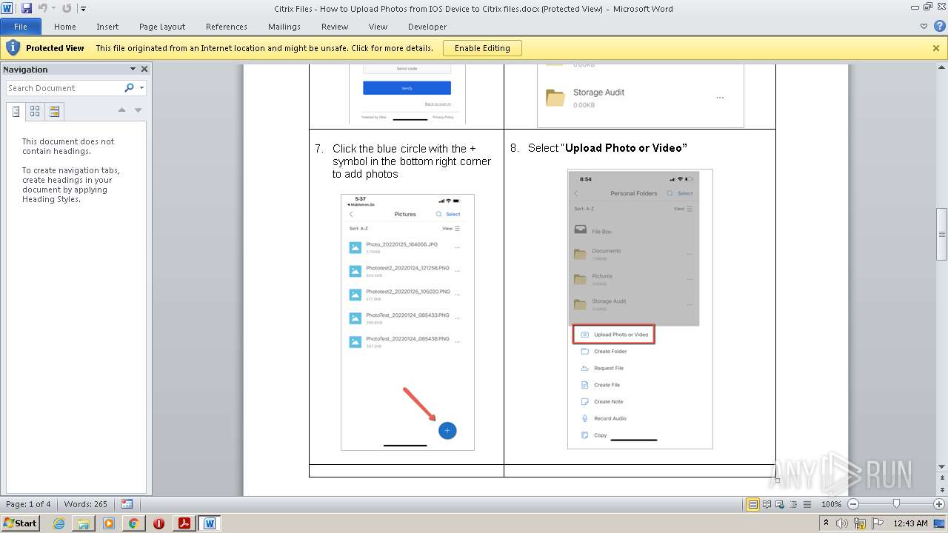Select Browse headings tab in Navigation pane
This screenshot has height=533, width=948.
(x=16, y=112)
